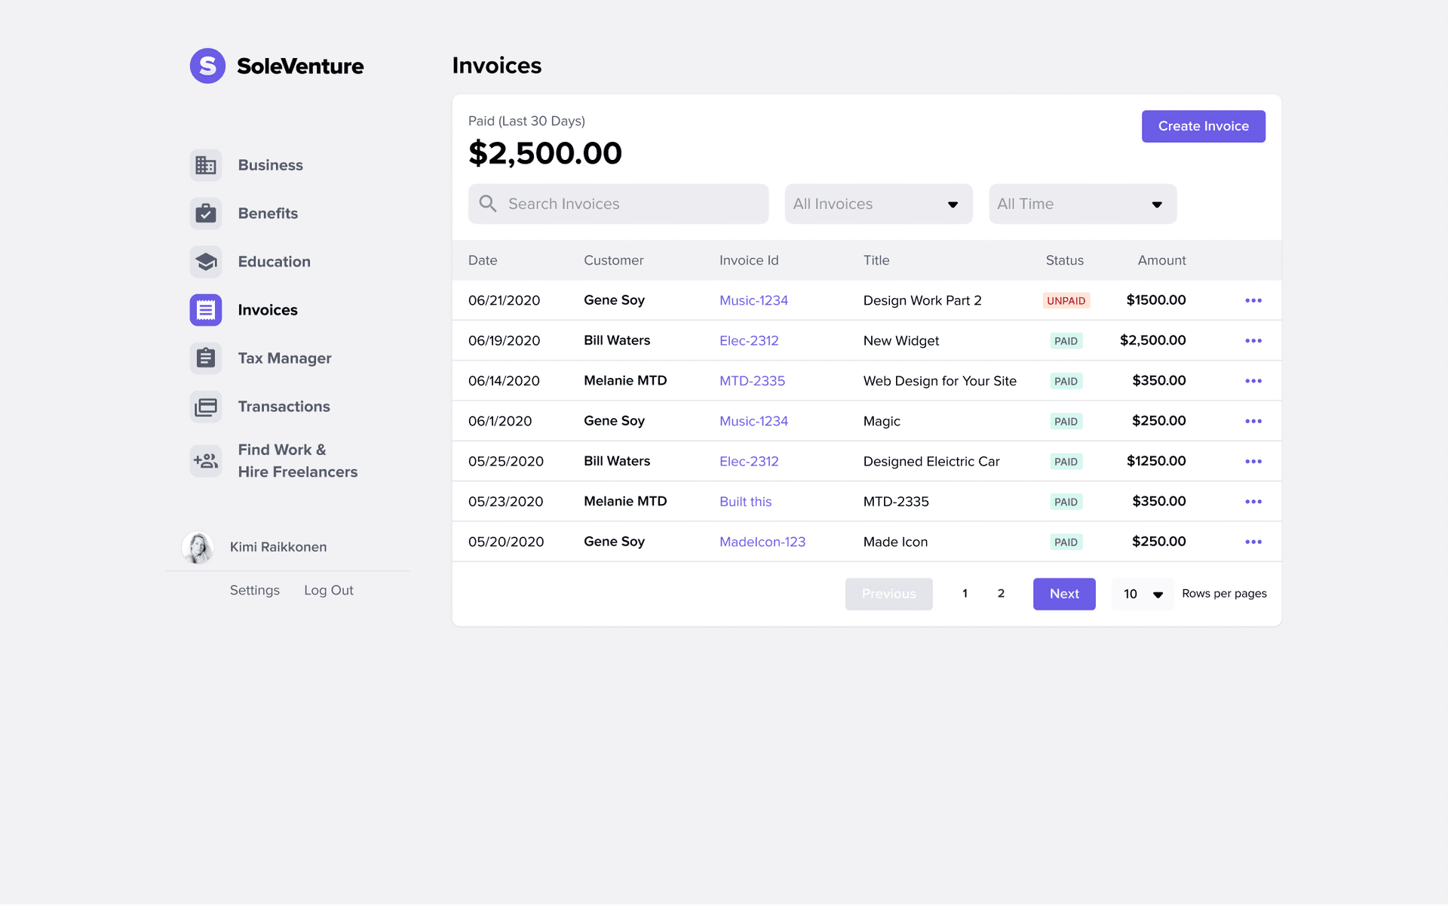This screenshot has width=1448, height=906.
Task: Click the Education graduation cap icon
Action: coord(205,262)
